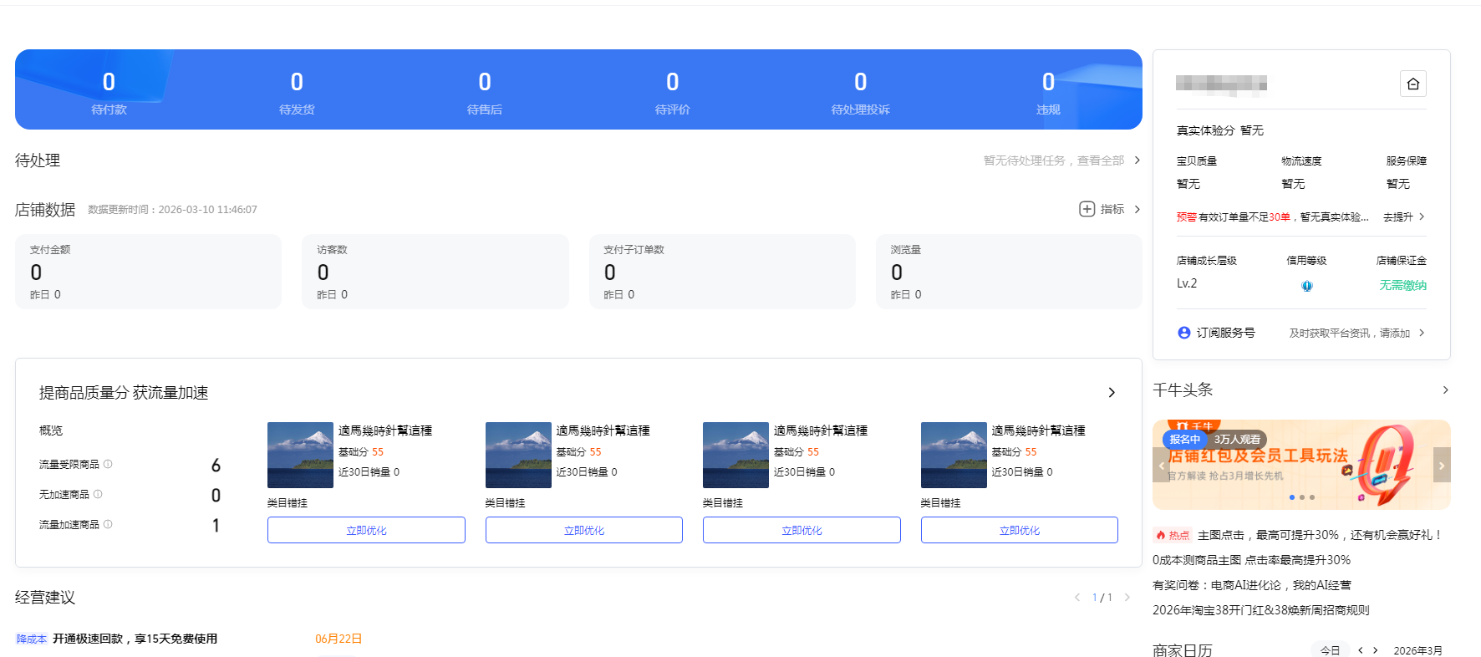Open 店铺红包及会员工具玩法 banner

point(1300,465)
